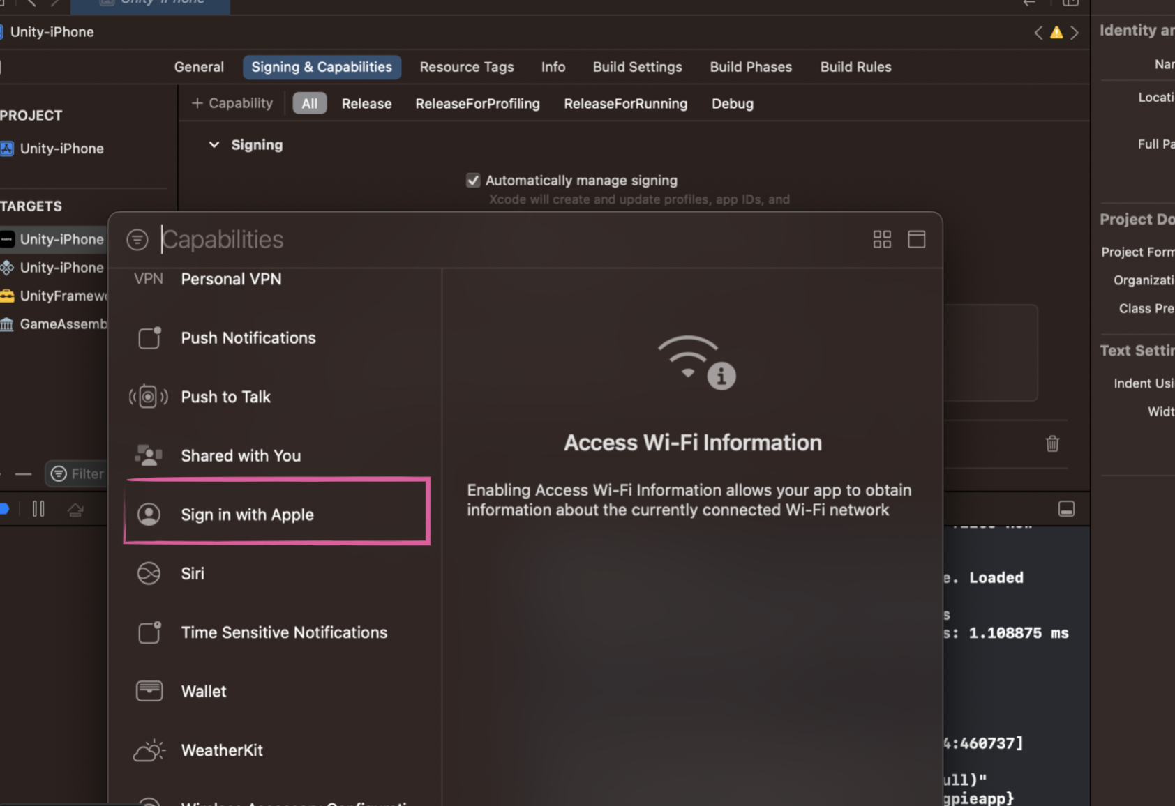Screen dimensions: 1175x806
Task: Remove target with the minus button
Action: coord(23,474)
